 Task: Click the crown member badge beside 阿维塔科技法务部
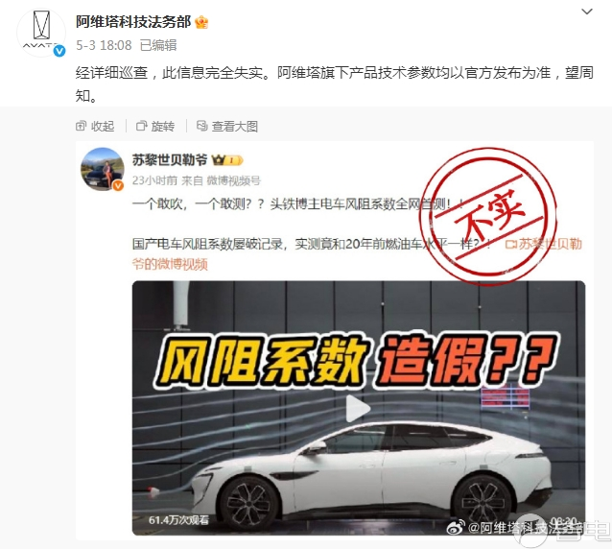coord(201,22)
